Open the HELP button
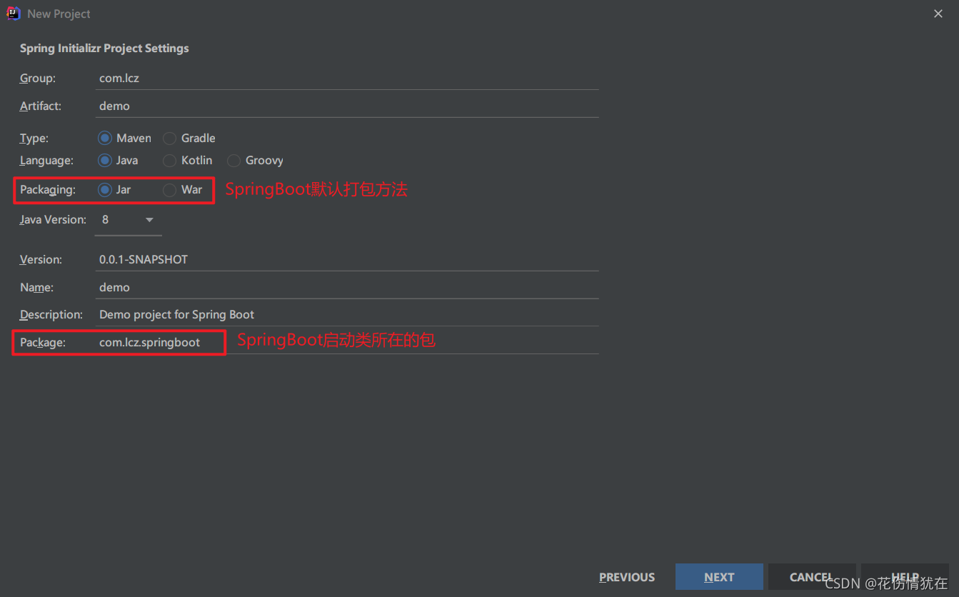This screenshot has width=959, height=597. (x=905, y=577)
